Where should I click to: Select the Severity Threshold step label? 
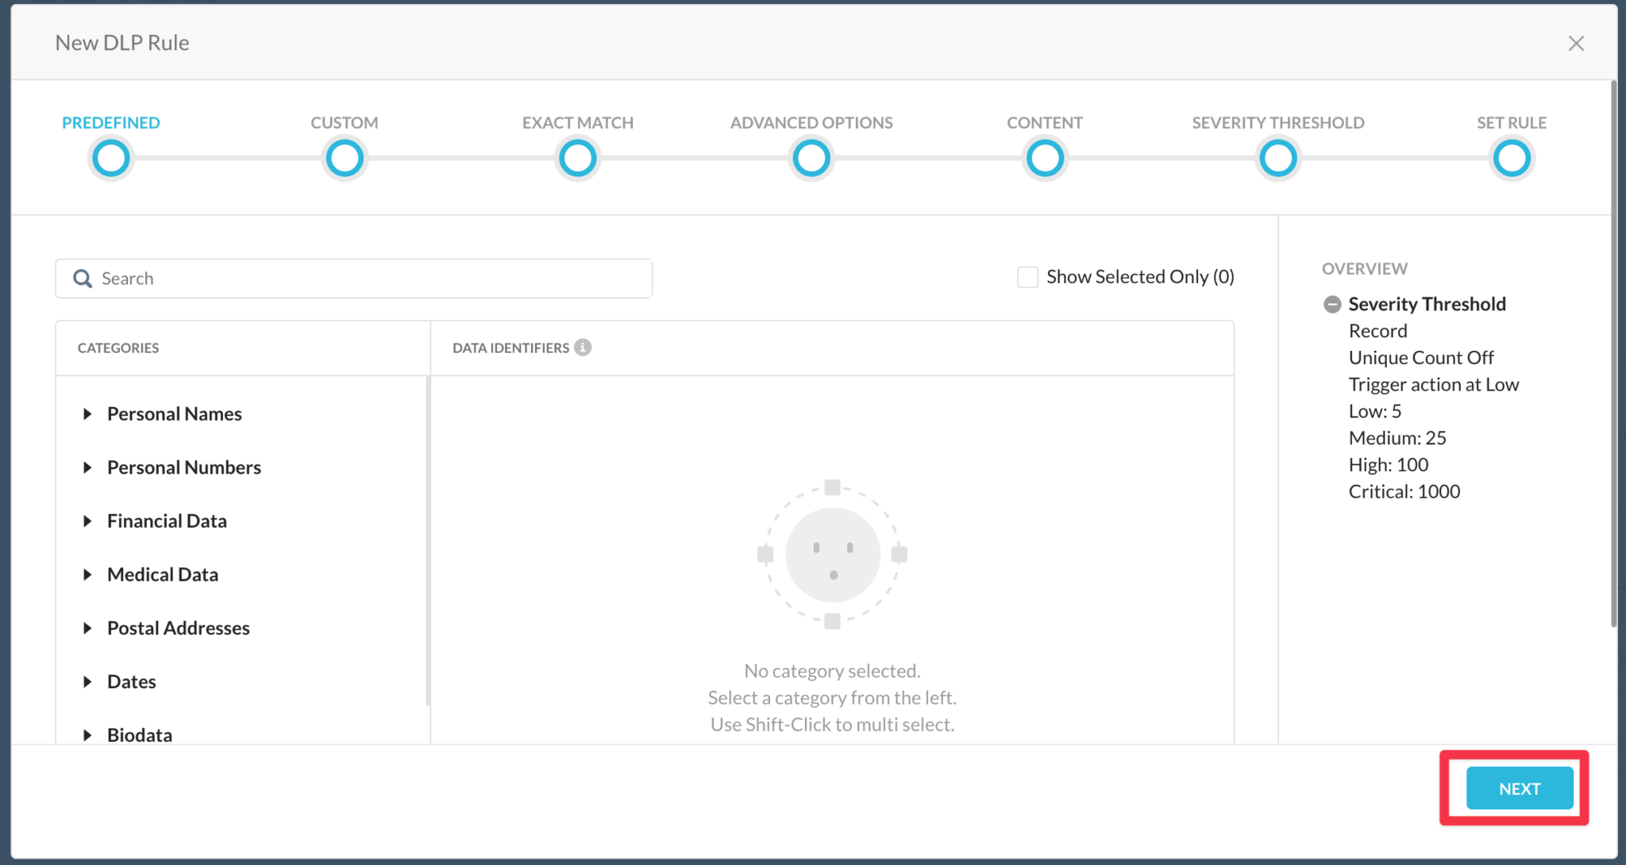click(1277, 122)
